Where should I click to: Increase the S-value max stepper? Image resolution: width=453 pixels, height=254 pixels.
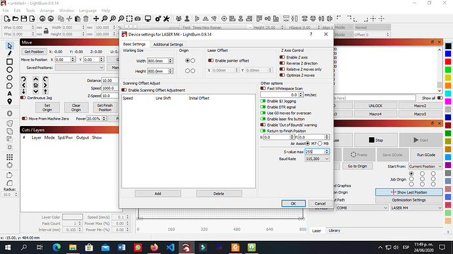pyautogui.click(x=327, y=150)
